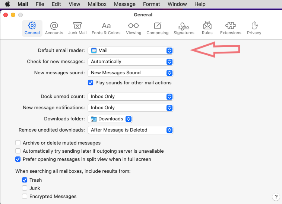The height and width of the screenshot is (204, 282).
Task: Open the Window menu
Action: [x=177, y=4]
